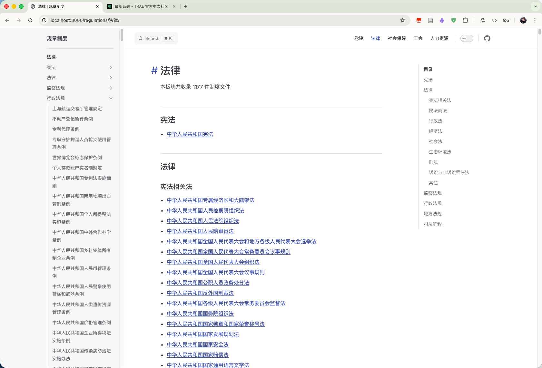Open the 中华人民共和国国家安全法 link
This screenshot has height=368, width=542.
click(197, 345)
